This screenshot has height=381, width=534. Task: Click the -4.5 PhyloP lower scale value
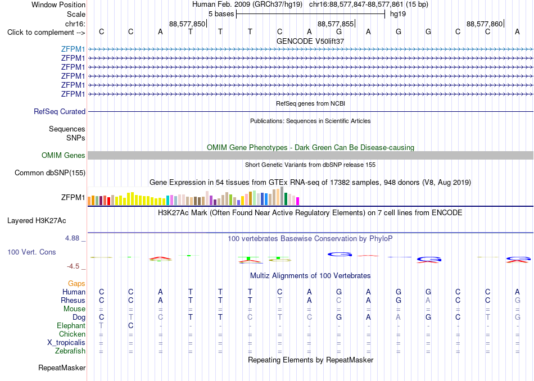(73, 266)
